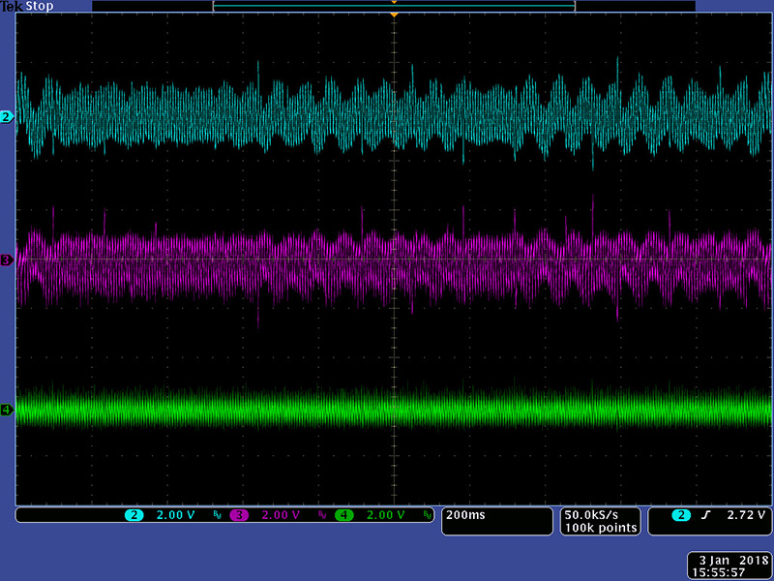Click channel 2 bandwidth limit icon

coord(218,516)
